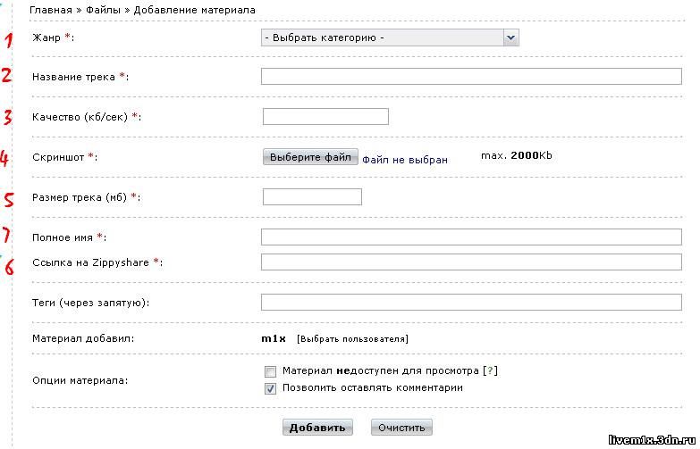700x449 pixels.
Task: Click the Очистить reset button
Action: pos(401,428)
